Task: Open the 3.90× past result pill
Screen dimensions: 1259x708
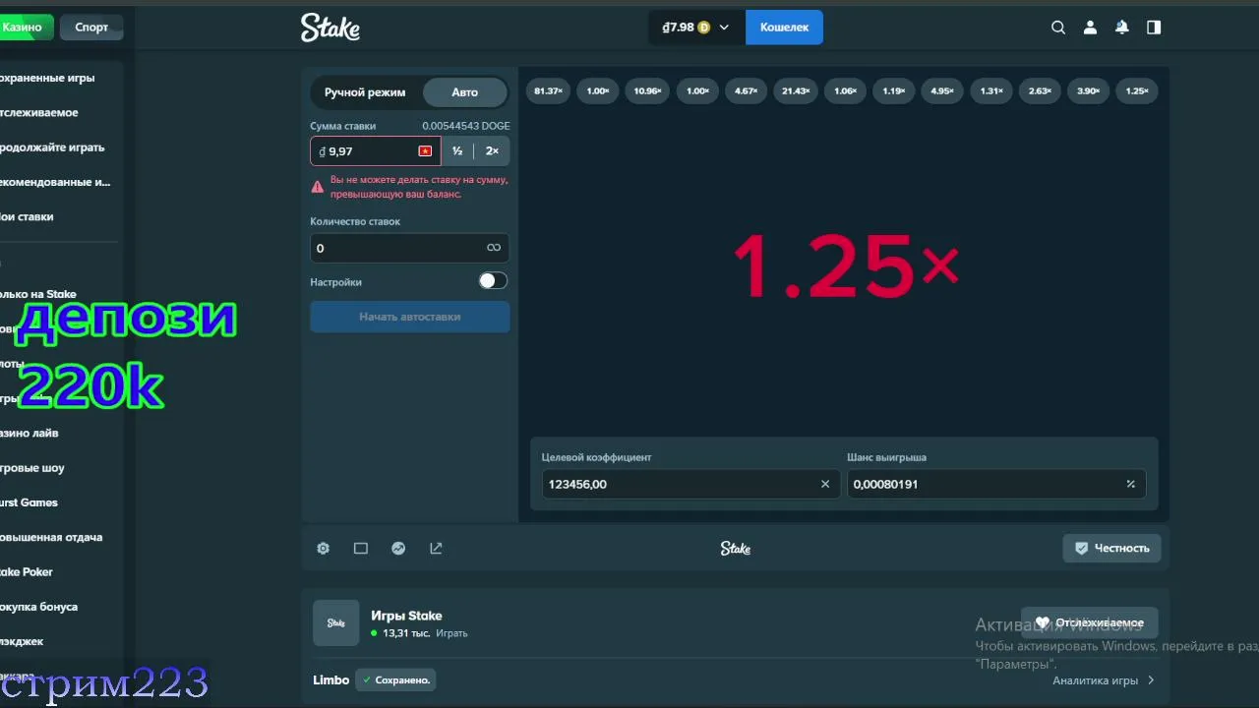Action: coord(1088,91)
